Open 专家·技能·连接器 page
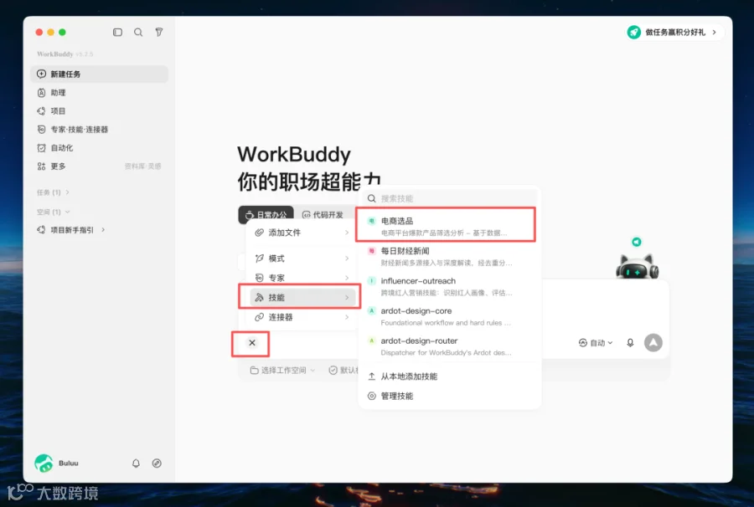The width and height of the screenshot is (754, 507). pos(100,129)
